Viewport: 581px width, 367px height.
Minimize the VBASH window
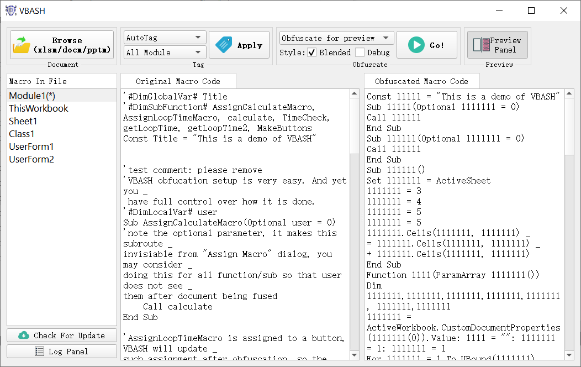click(499, 11)
